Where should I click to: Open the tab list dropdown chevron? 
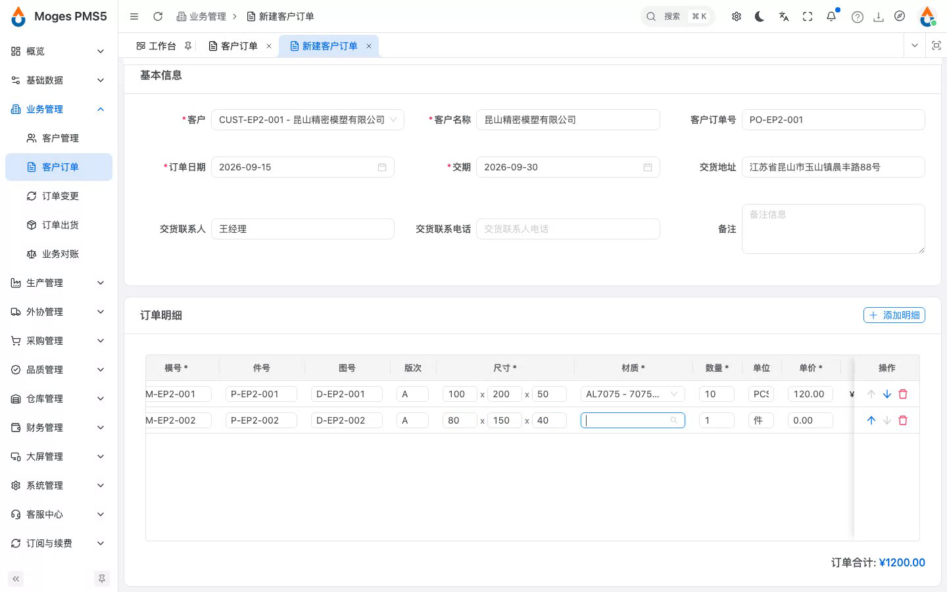[x=915, y=45]
